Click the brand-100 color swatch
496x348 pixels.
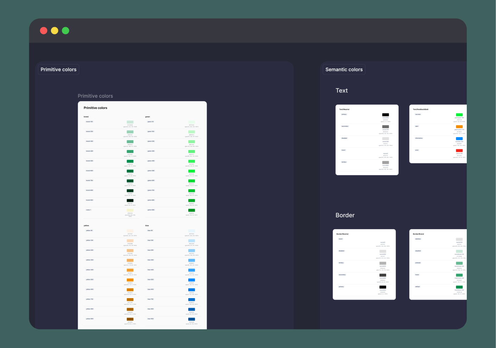pyautogui.click(x=130, y=122)
